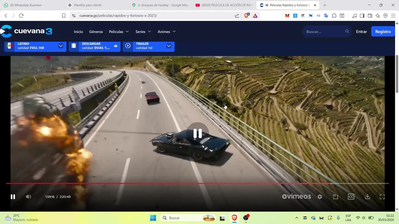Image resolution: width=399 pixels, height=224 pixels.
Task: Open the blue S extension icon
Action: [295, 16]
